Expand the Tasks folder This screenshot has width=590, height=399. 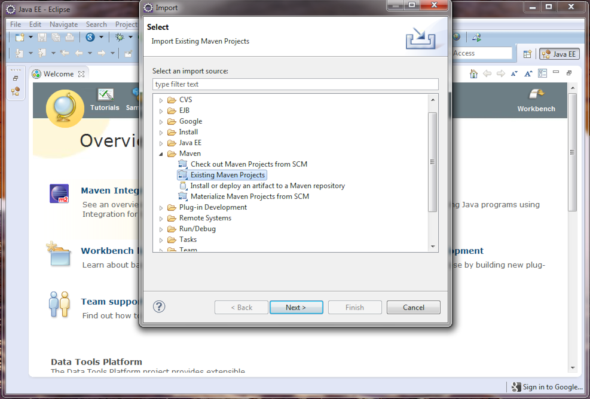(161, 240)
